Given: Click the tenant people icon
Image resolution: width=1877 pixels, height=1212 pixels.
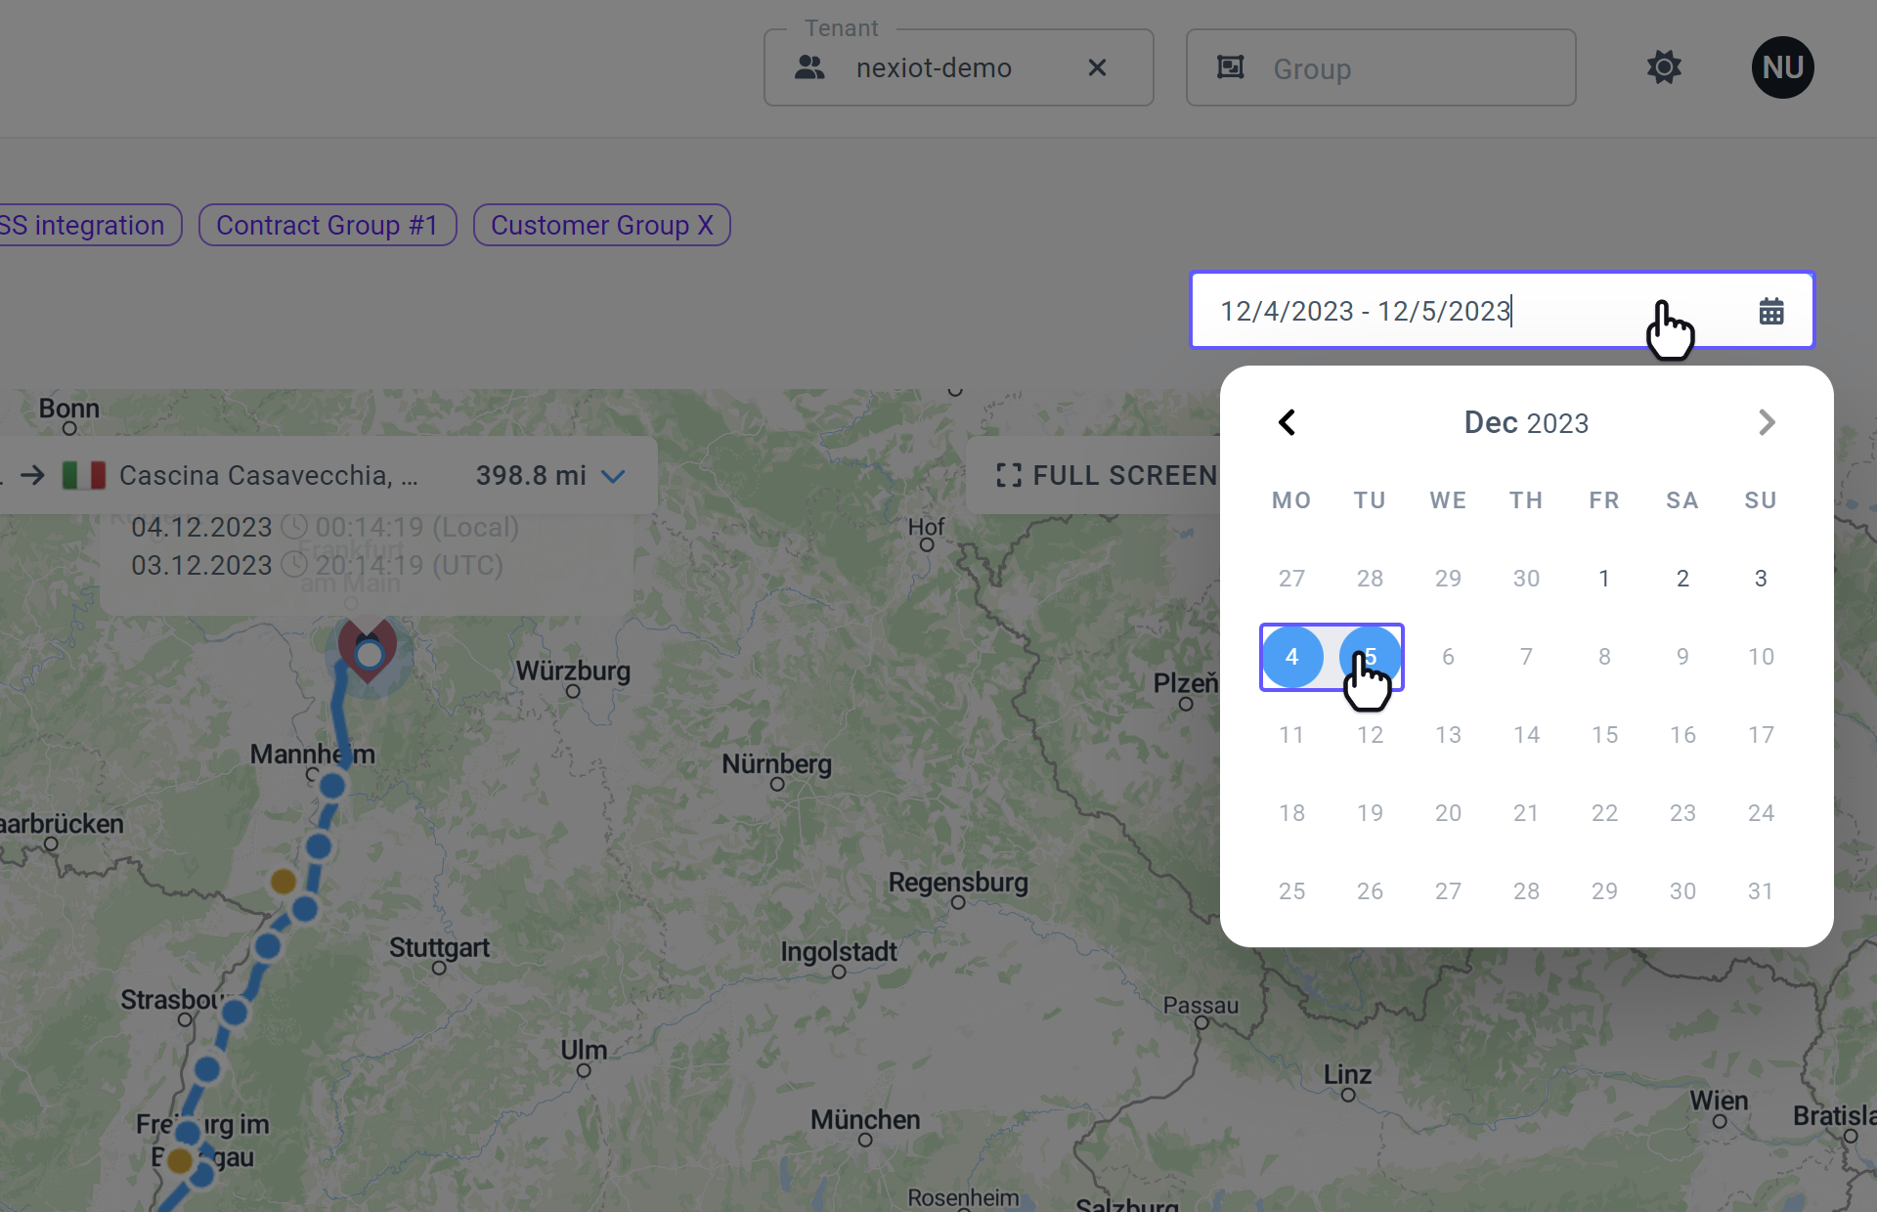Looking at the screenshot, I should click(x=809, y=67).
